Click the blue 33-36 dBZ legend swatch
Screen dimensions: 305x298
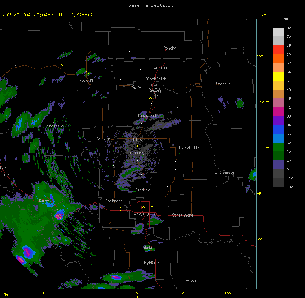pos(278,129)
